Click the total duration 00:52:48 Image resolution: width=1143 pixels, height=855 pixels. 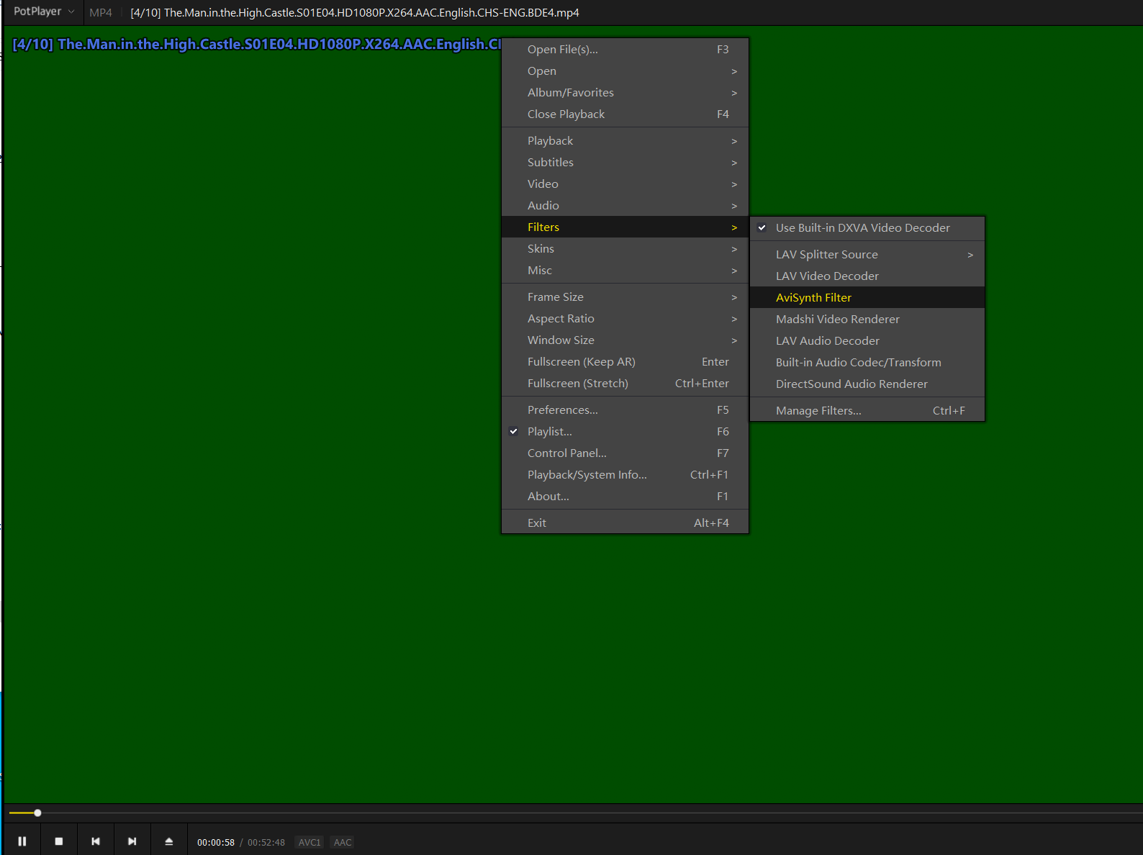coord(266,842)
